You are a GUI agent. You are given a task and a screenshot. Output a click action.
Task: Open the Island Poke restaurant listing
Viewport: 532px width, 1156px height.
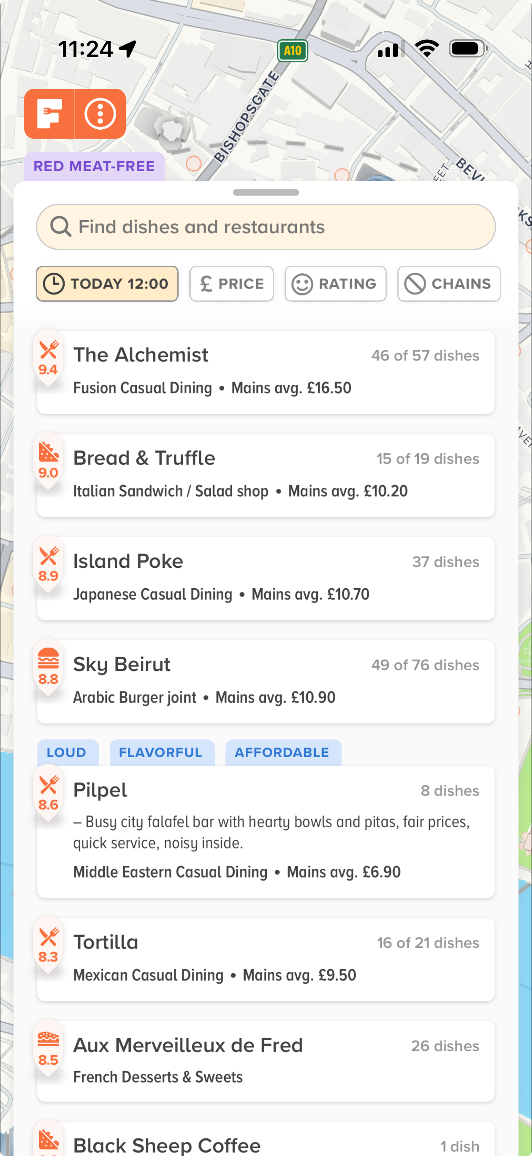tap(266, 578)
